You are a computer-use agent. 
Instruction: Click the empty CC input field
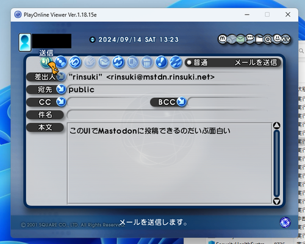(108, 102)
